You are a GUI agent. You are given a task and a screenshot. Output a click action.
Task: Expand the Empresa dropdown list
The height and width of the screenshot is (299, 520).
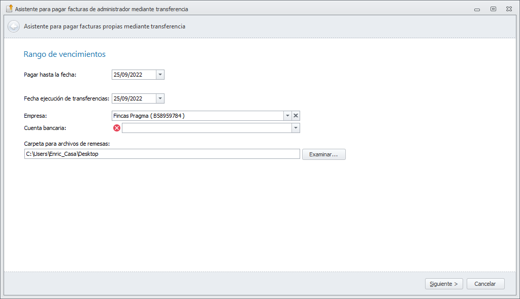(x=287, y=116)
